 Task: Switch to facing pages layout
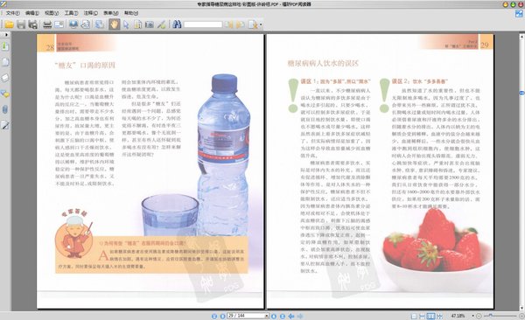(430, 316)
